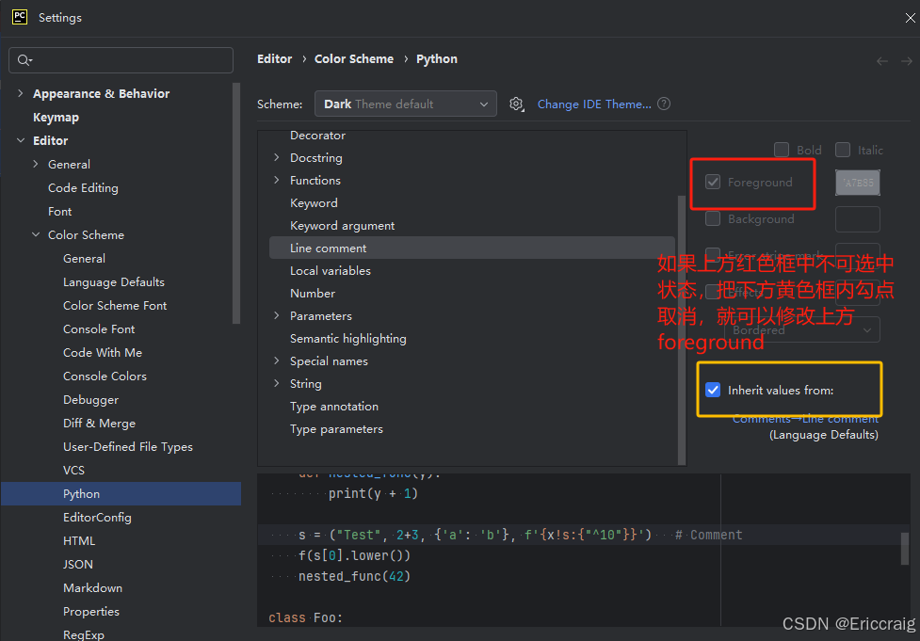Select the Type annotation attribute
Screen dimensions: 920x641
(x=334, y=407)
